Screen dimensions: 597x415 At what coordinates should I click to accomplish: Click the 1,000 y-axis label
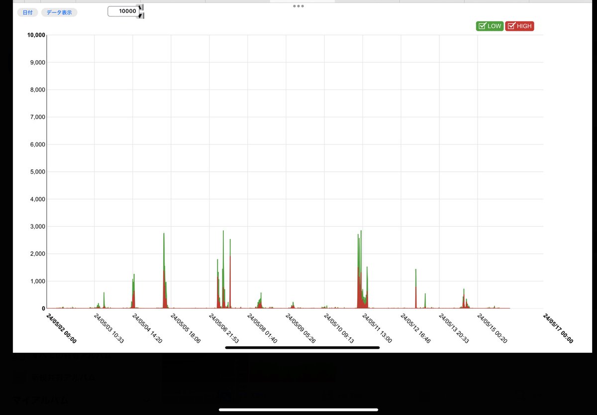(x=37, y=281)
